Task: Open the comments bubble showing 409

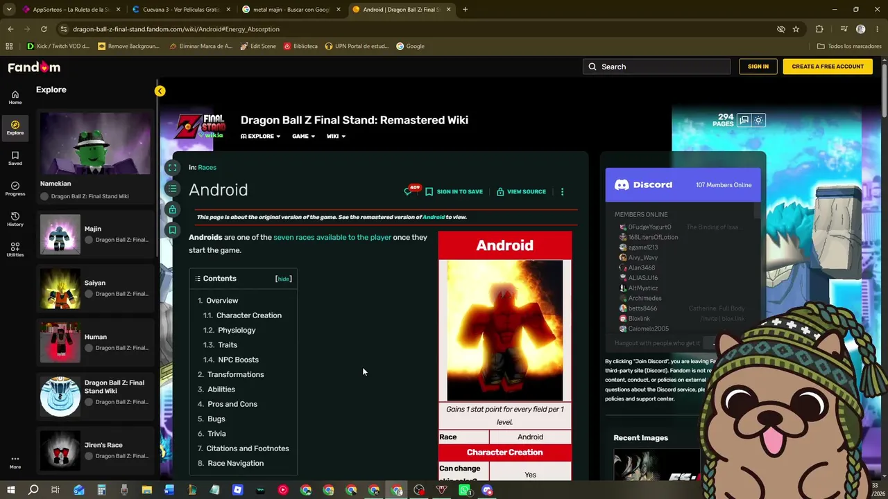Action: (x=411, y=191)
